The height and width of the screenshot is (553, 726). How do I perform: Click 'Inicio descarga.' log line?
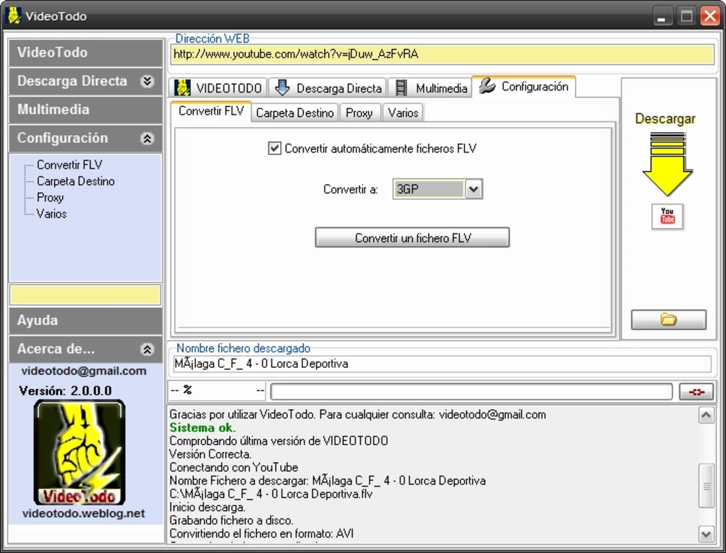tap(208, 507)
